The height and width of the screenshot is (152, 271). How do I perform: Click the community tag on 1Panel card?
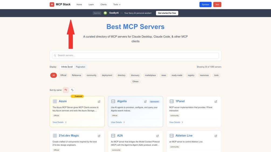tap(174, 116)
